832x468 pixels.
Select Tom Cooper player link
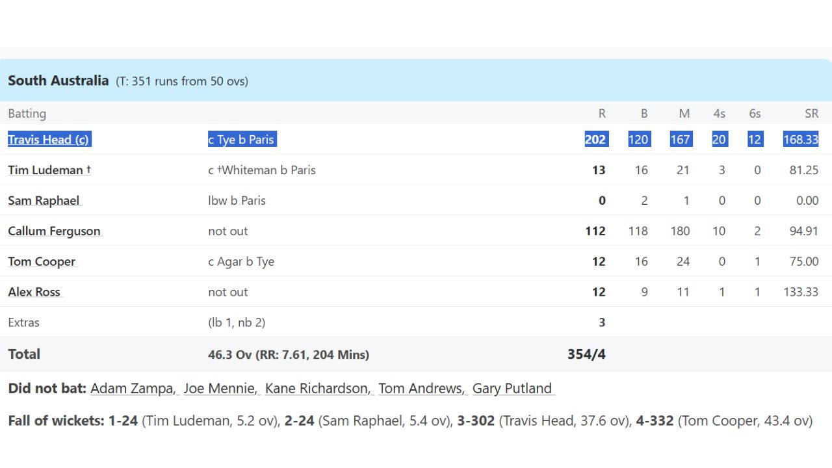[x=42, y=262]
